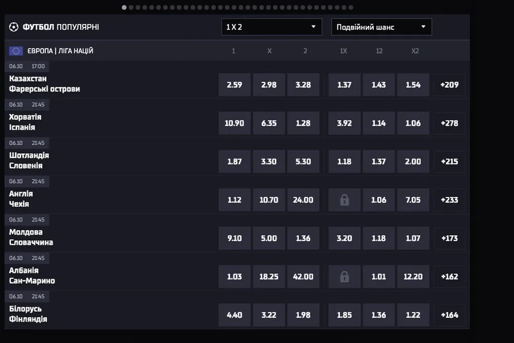Select 10.90 odds for Хорватія win

(x=234, y=123)
